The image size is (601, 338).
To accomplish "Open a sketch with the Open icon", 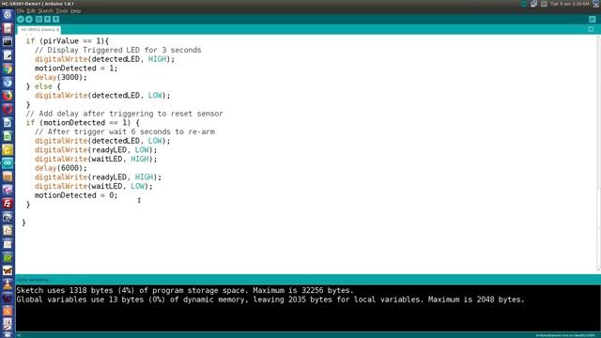I will [x=48, y=19].
